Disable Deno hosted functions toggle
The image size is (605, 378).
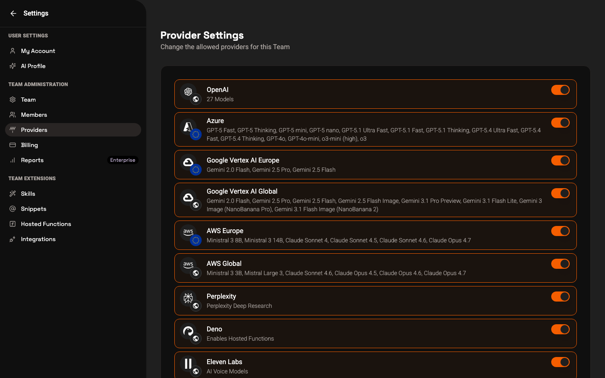tap(560, 329)
